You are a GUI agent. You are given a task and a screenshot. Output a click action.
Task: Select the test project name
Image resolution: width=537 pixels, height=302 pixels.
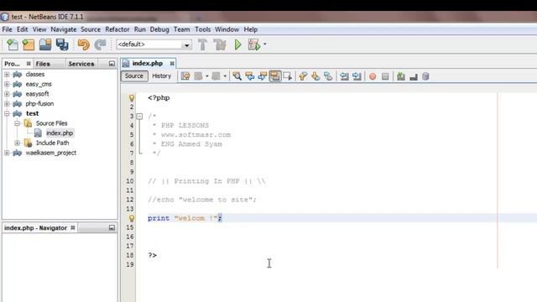coord(32,113)
